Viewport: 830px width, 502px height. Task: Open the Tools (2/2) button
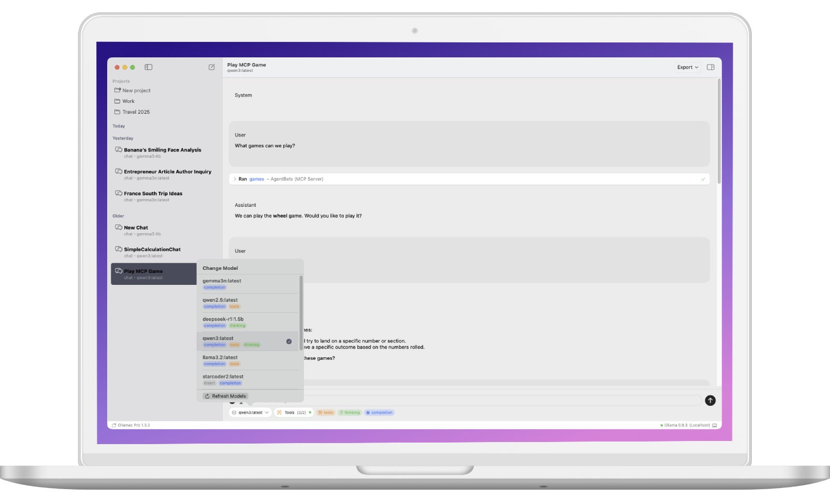tap(294, 413)
